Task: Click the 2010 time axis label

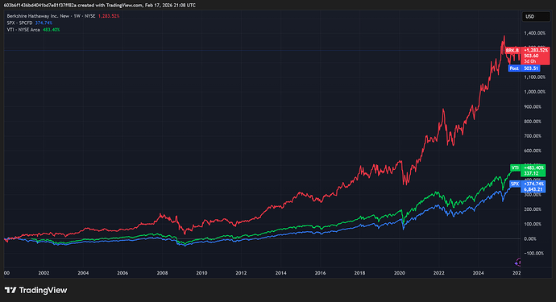Action: 201,273
